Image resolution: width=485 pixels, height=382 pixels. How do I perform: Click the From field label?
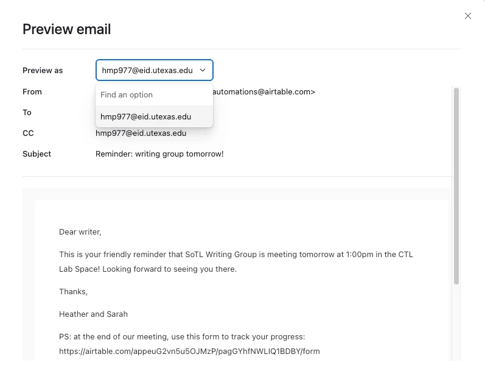point(32,92)
